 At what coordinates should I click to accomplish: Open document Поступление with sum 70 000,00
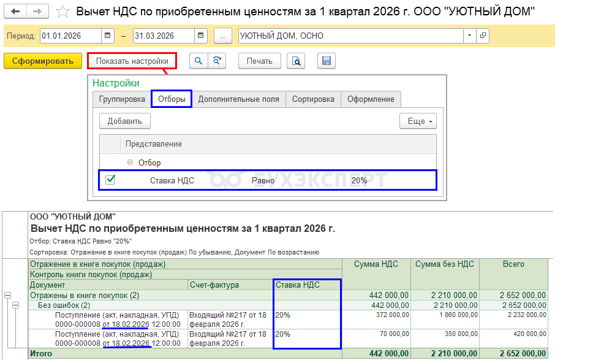pyautogui.click(x=118, y=339)
